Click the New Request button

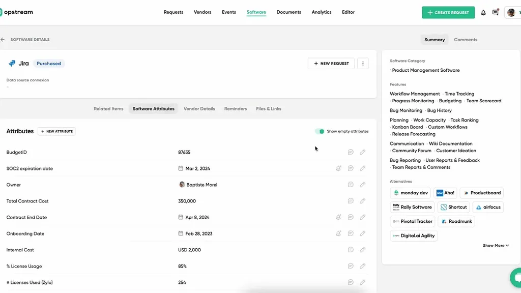(331, 64)
